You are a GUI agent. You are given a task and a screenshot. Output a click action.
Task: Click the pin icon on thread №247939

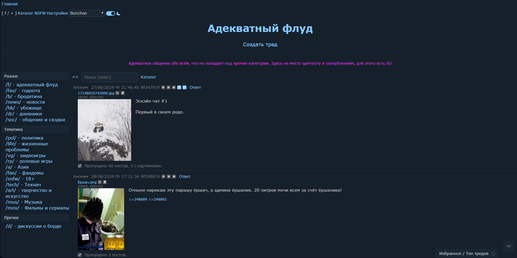[179, 87]
